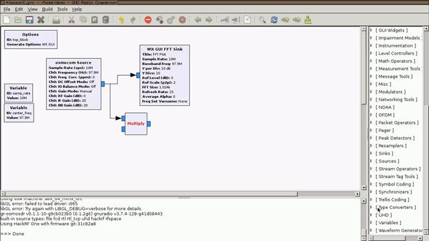Close the flow graph with X icon
Viewport: 429px width, 241px height.
[x=41, y=19]
